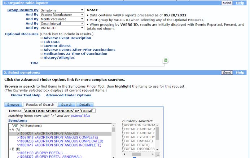The width and height of the screenshot is (250, 158).
Task: Open the Advanced Finder Options link
Action: click(x=68, y=95)
